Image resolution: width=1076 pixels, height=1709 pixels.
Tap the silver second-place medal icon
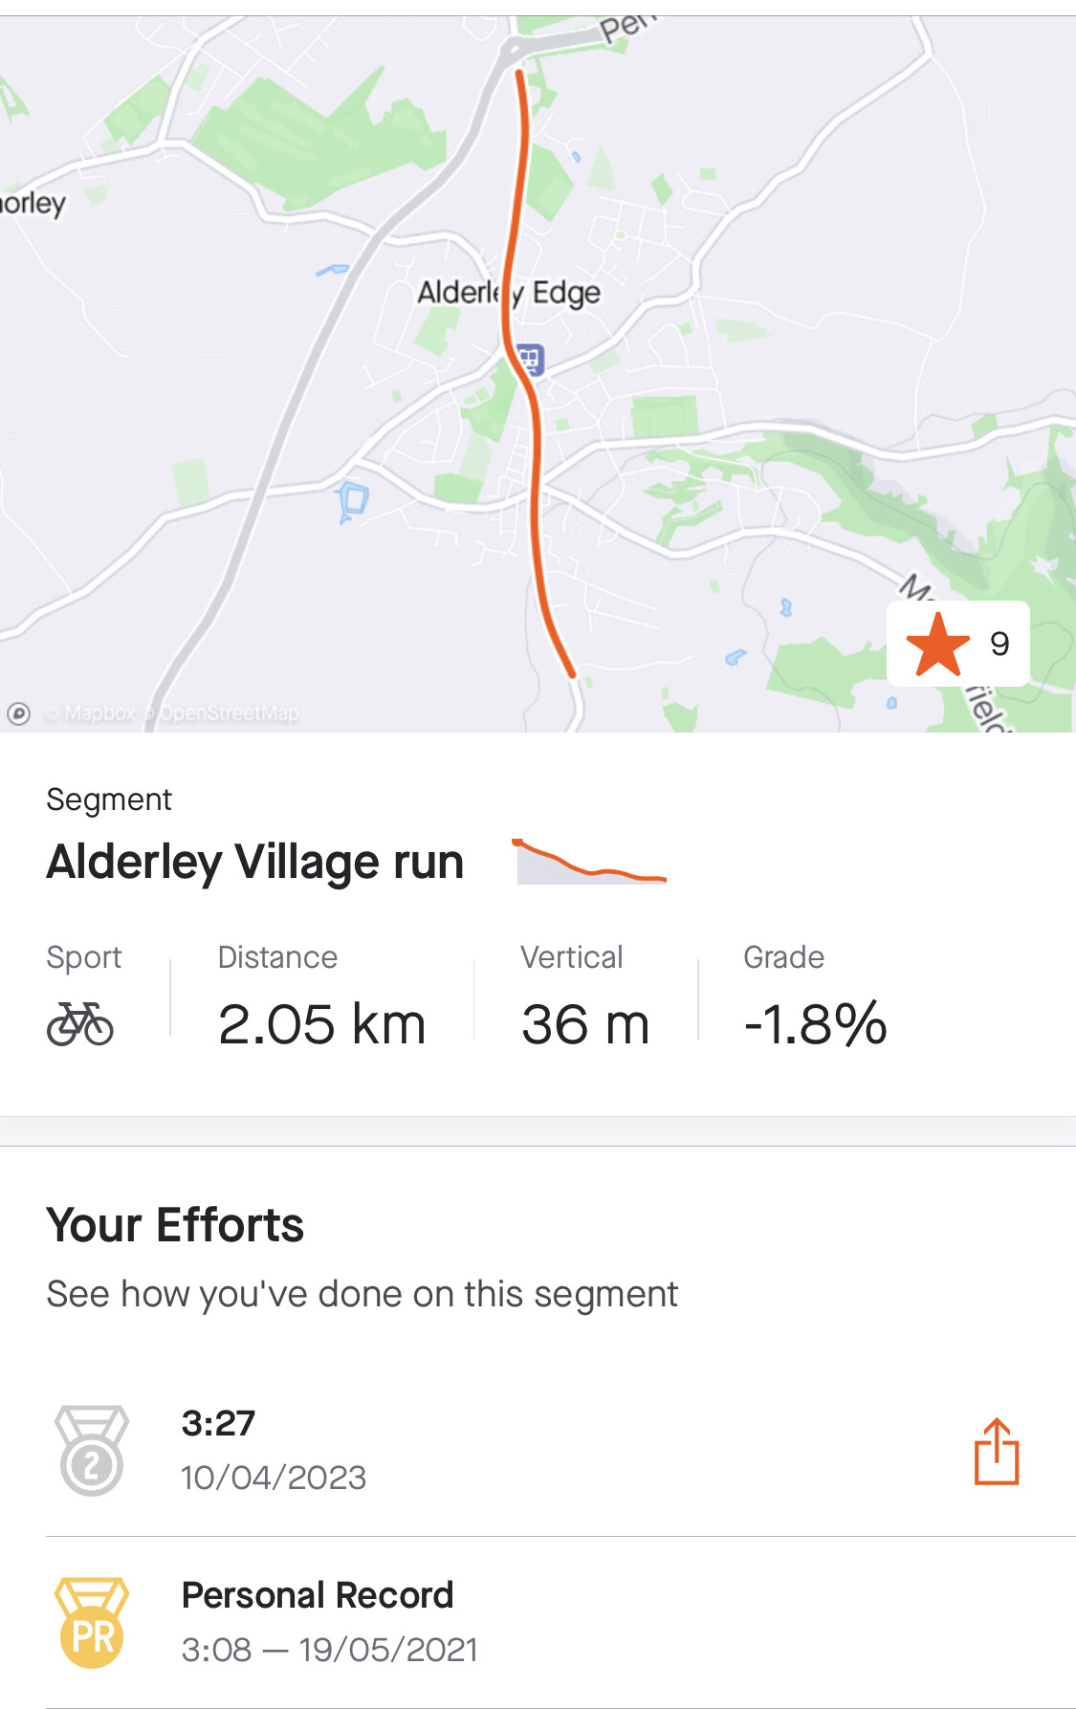point(92,1451)
